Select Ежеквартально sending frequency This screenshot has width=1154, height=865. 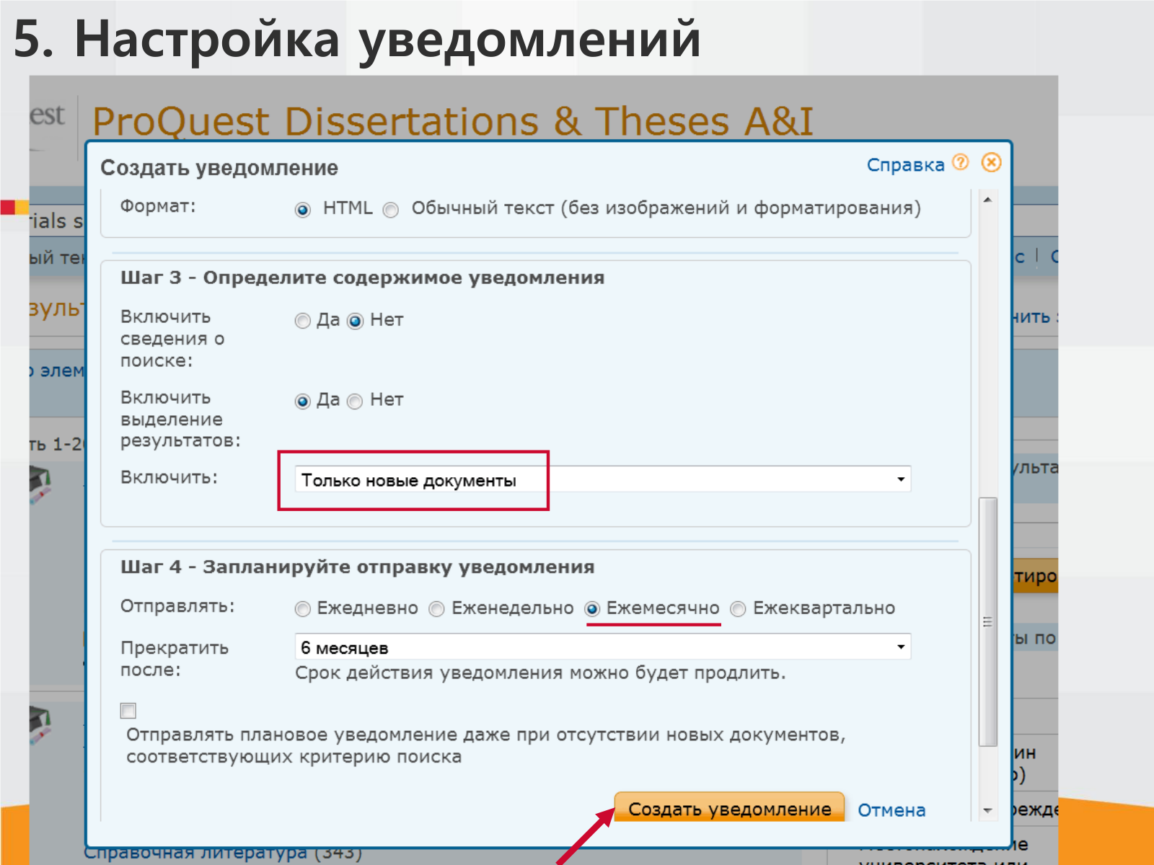tap(738, 609)
